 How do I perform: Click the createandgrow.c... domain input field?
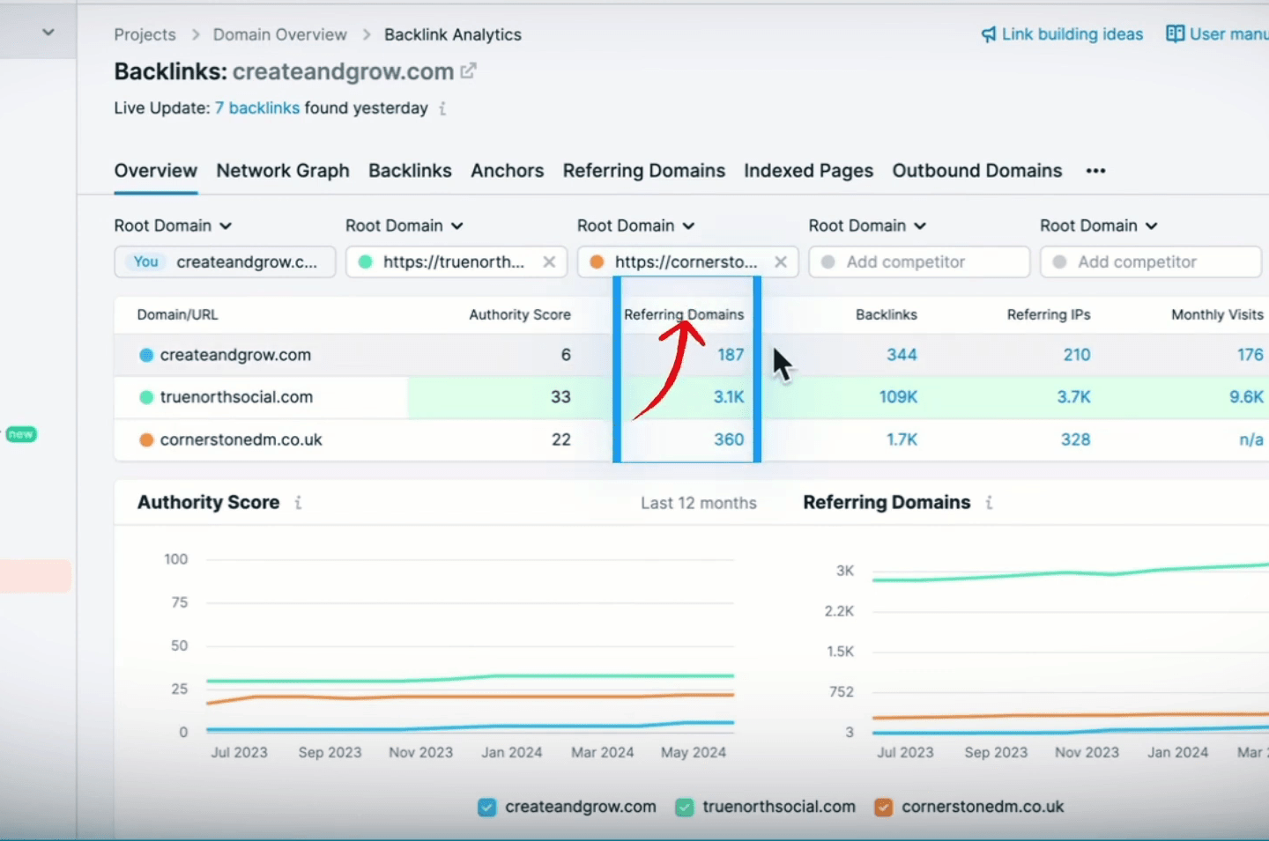pos(225,262)
